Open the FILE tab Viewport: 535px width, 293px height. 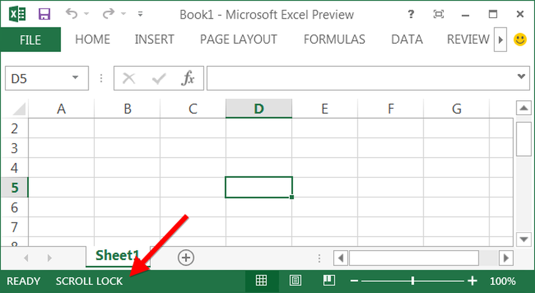coord(30,40)
